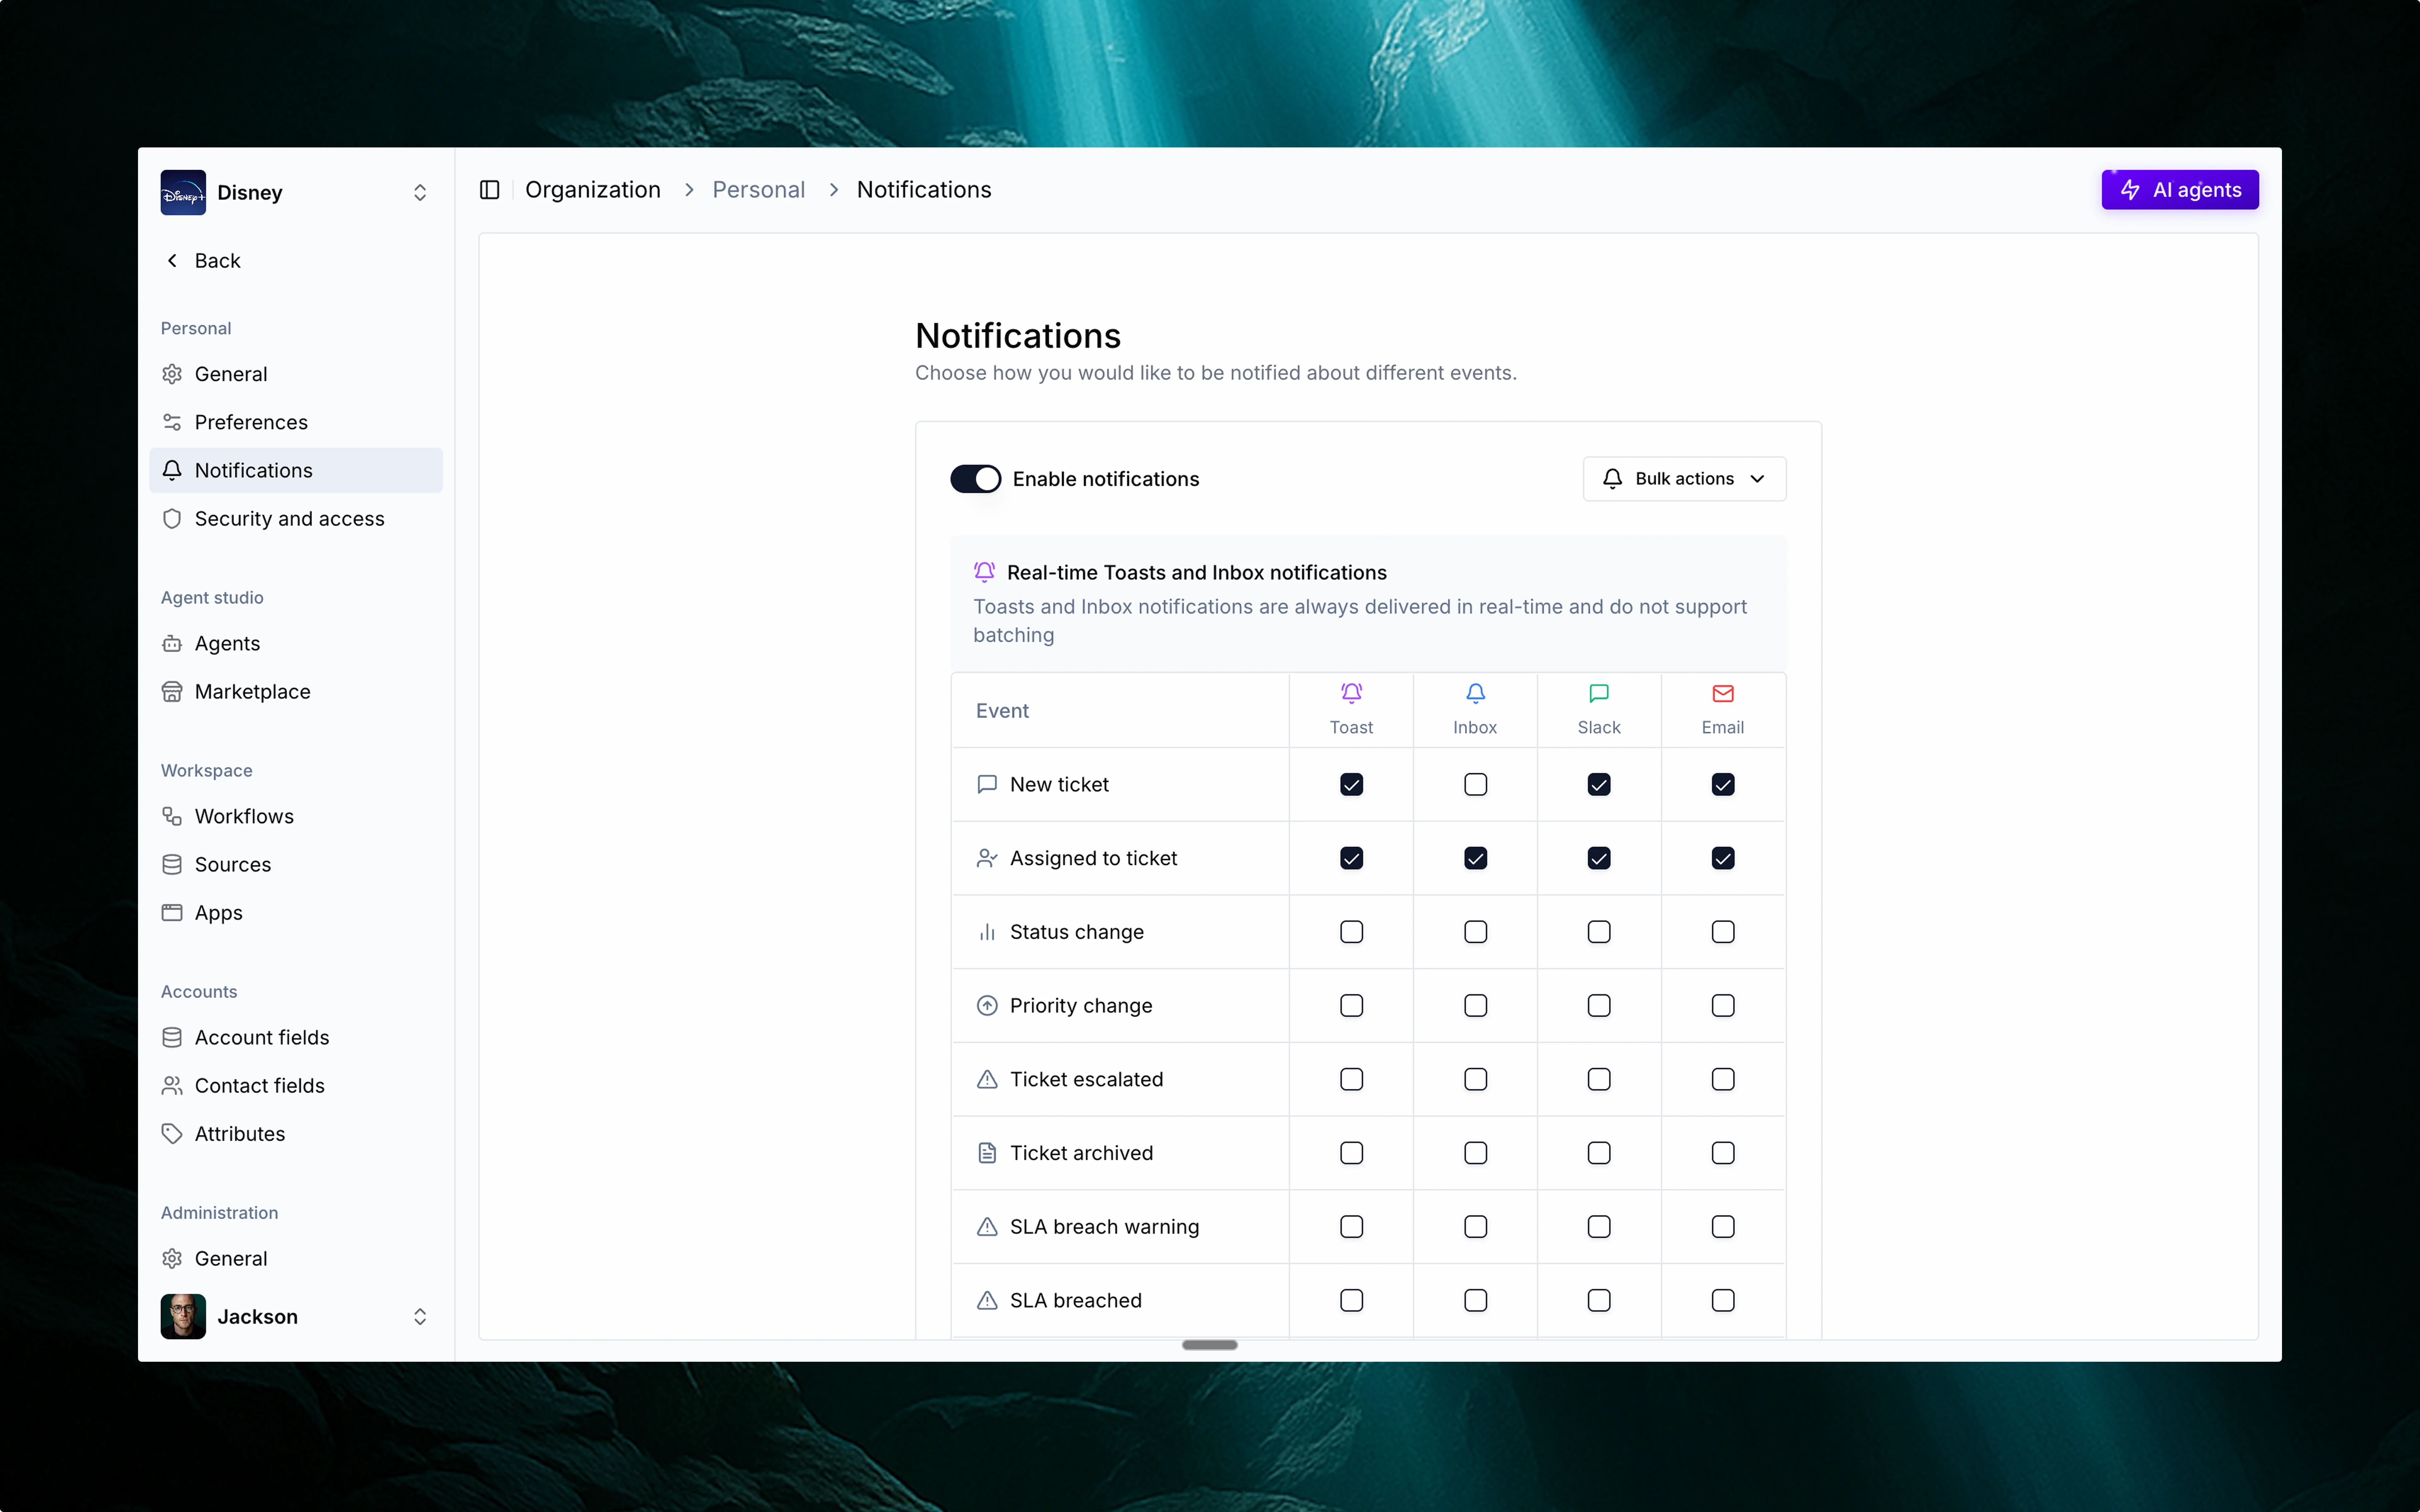The width and height of the screenshot is (2420, 1512).
Task: Expand the Disney workspace switcher
Action: [420, 192]
